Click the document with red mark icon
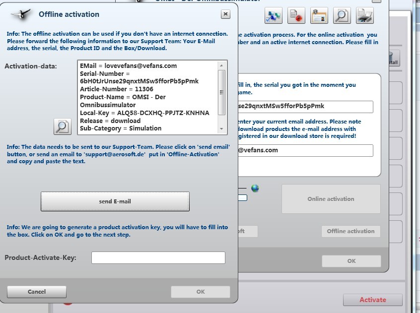420x313 pixels. pos(296,15)
